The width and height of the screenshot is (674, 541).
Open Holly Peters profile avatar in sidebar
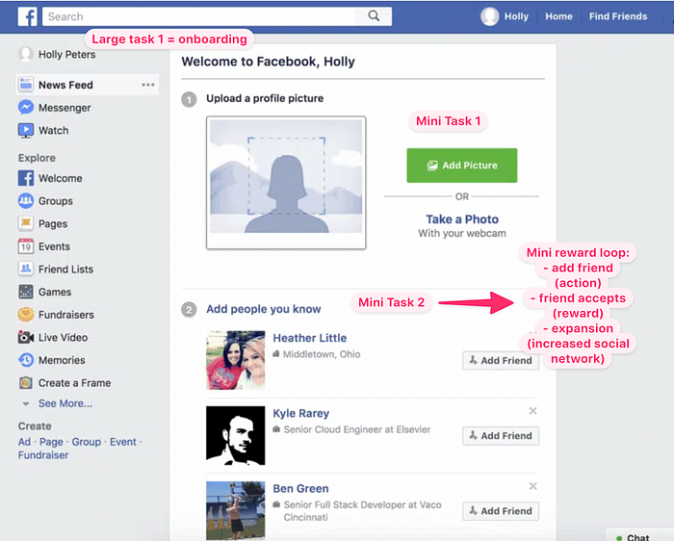26,55
